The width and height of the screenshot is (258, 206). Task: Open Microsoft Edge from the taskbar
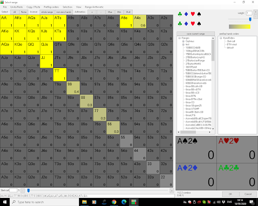[124, 202]
